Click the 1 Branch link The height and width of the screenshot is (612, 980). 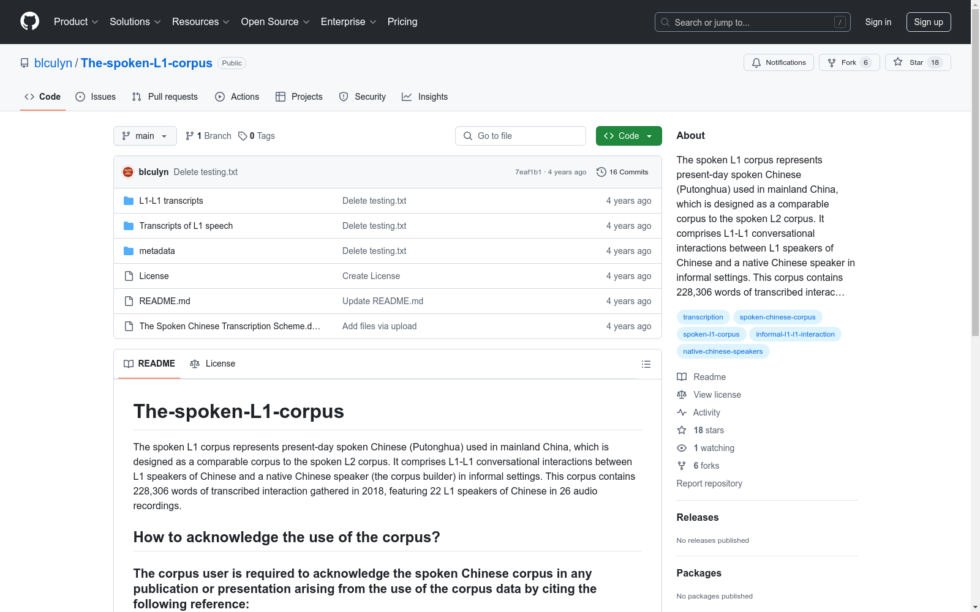(x=208, y=136)
